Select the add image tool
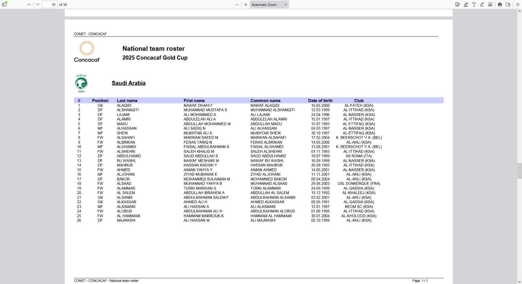The image size is (522, 284). (x=490, y=5)
